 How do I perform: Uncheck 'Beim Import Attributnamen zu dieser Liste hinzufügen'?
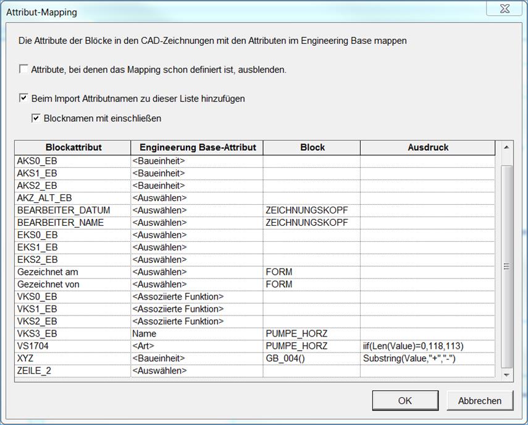23,98
